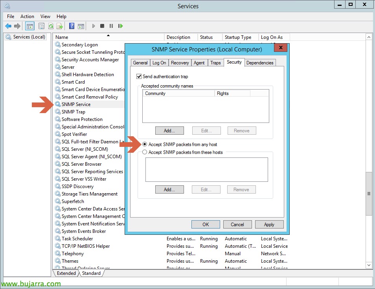Viewport: 375px width, 289px height.
Task: Click the gear icon beside SNMP Trap
Action: point(58,112)
